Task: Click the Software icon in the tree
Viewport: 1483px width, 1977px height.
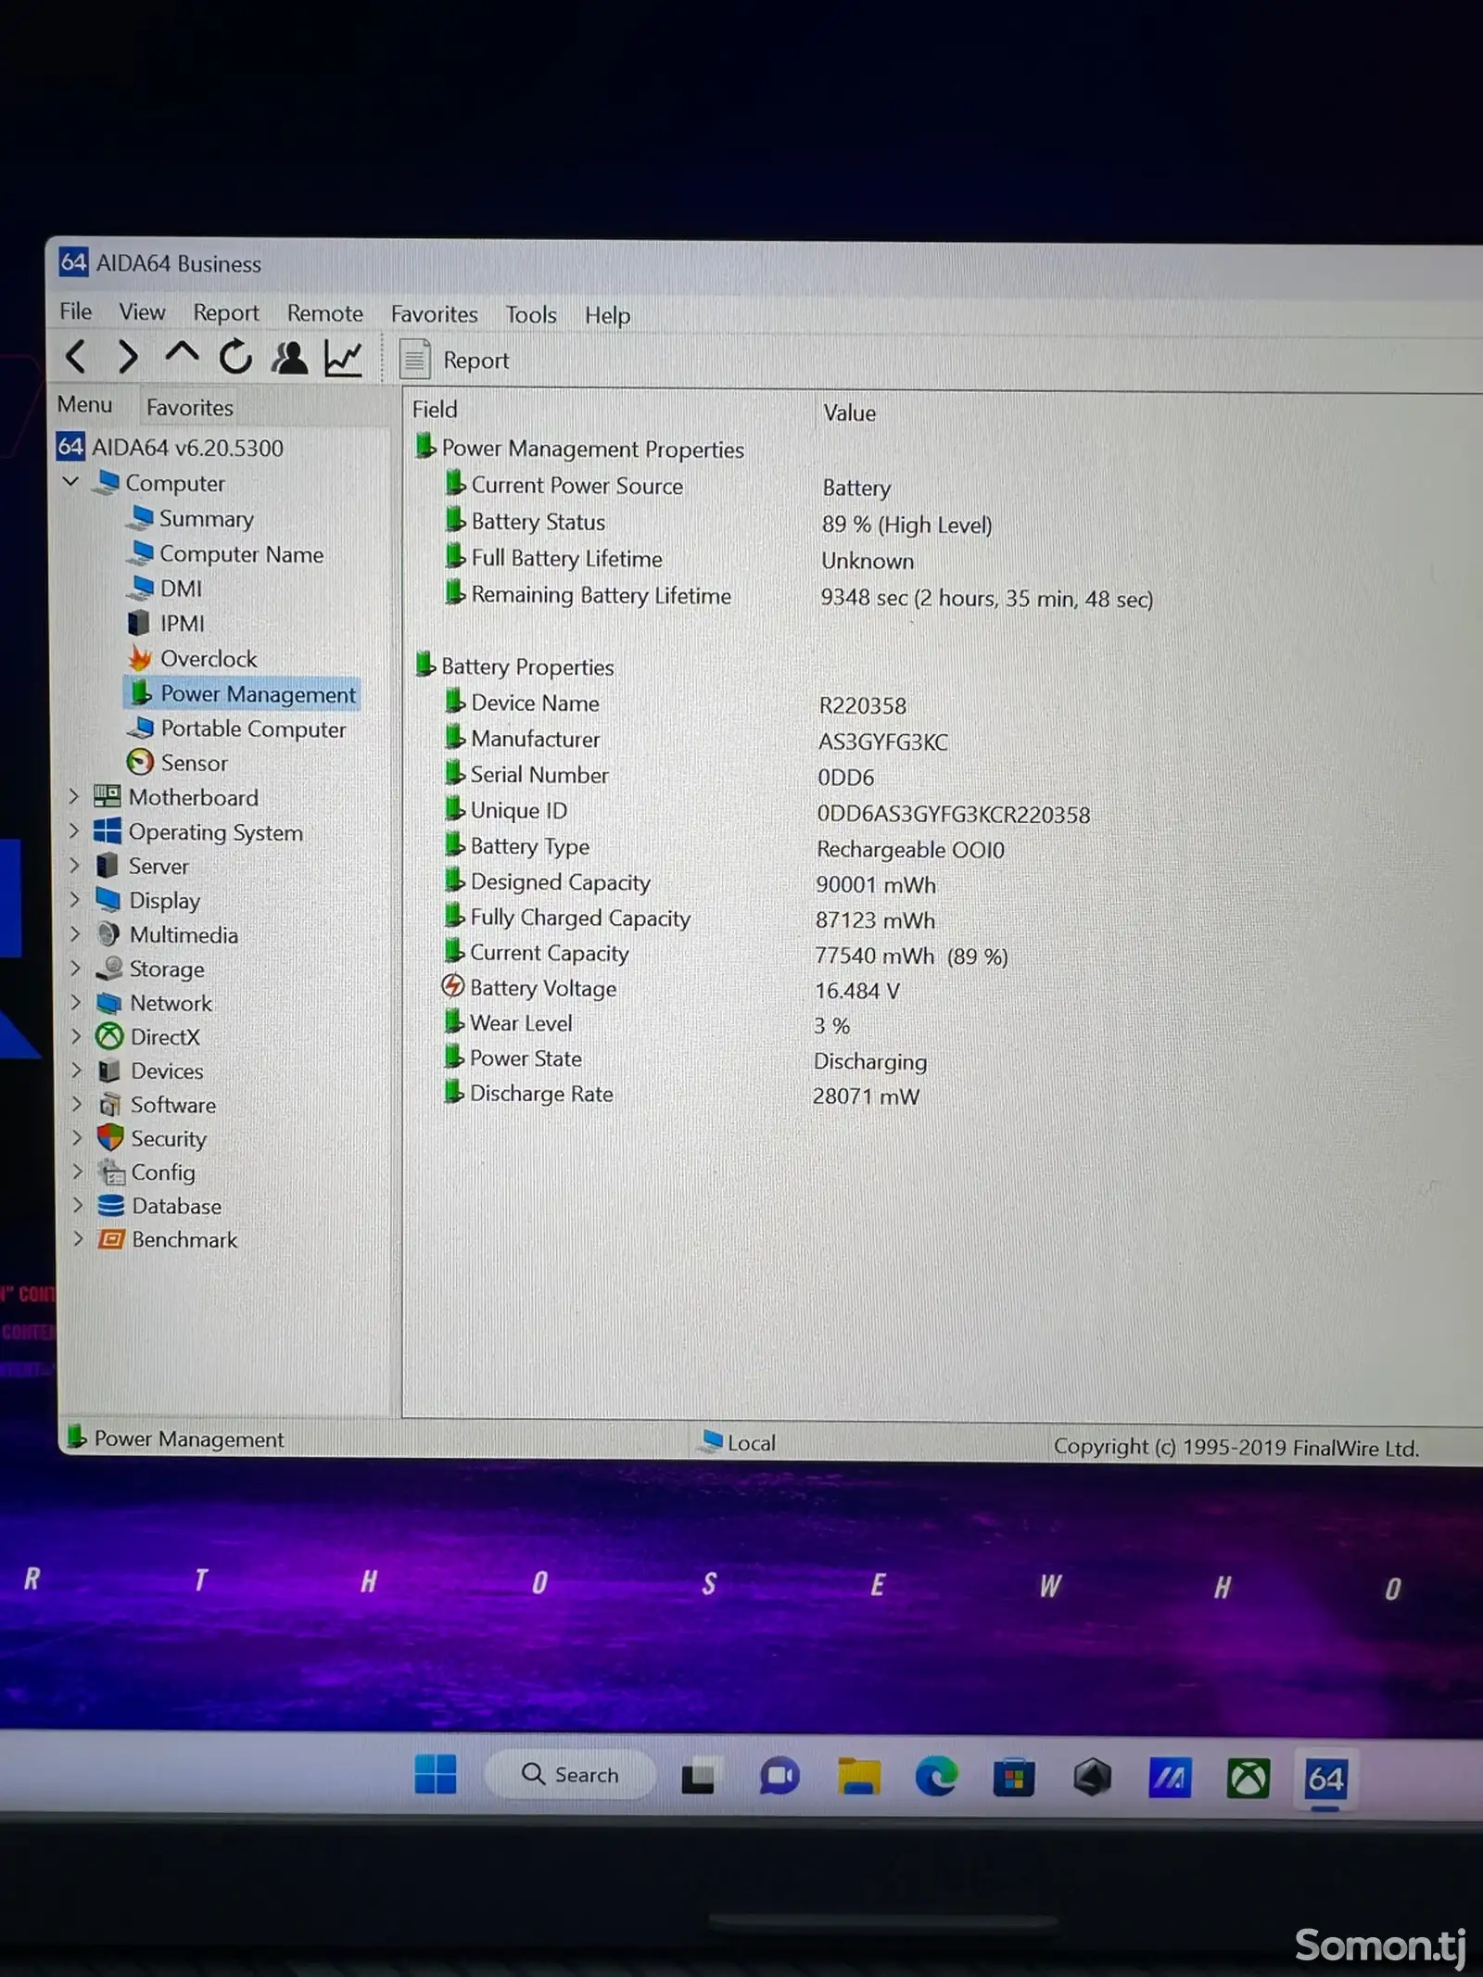Action: click(110, 1104)
